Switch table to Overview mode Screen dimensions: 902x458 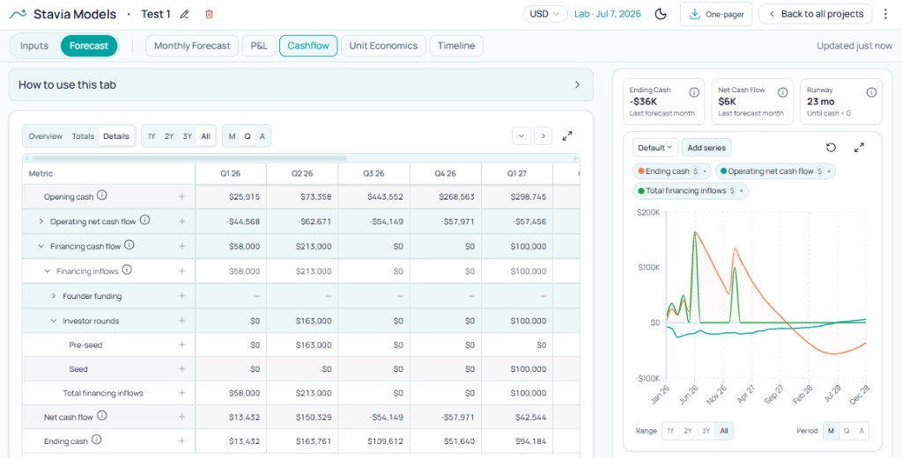pyautogui.click(x=46, y=136)
